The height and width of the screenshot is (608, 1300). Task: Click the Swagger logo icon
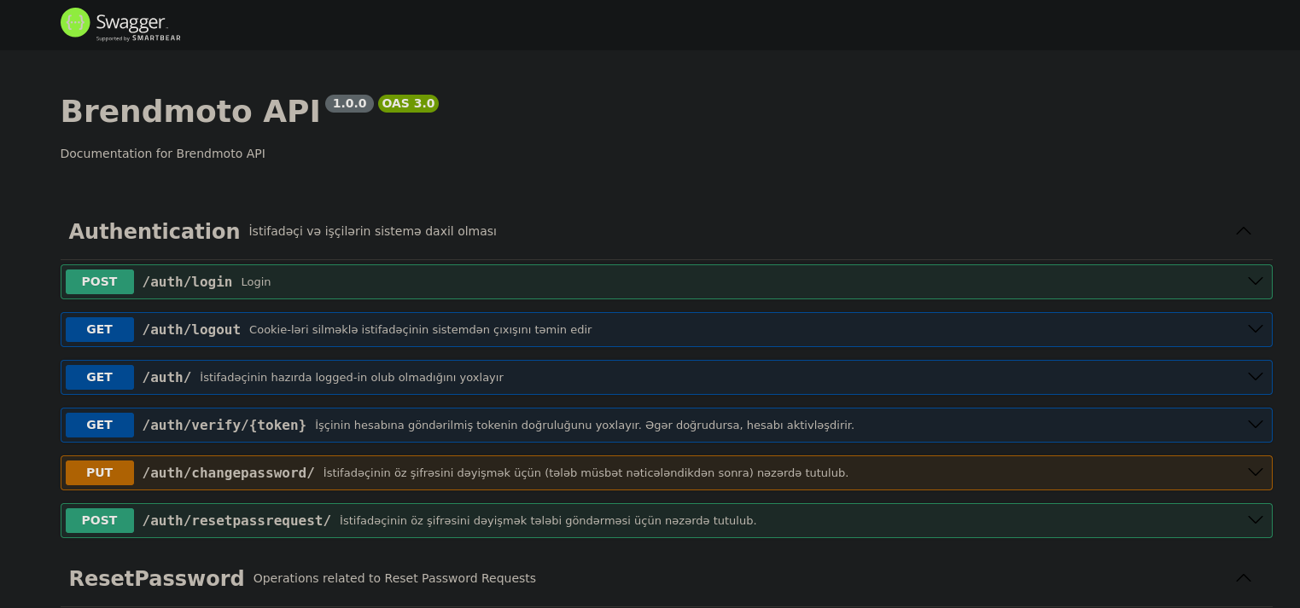pos(75,23)
